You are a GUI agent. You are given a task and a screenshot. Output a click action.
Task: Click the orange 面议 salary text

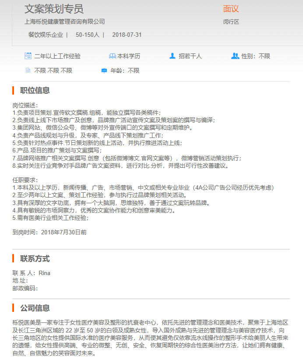pos(231,9)
